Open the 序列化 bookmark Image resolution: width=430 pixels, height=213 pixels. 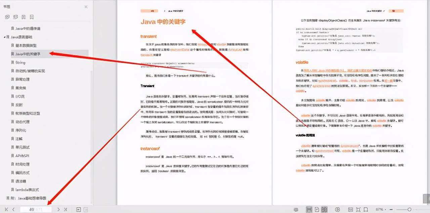tap(20, 130)
